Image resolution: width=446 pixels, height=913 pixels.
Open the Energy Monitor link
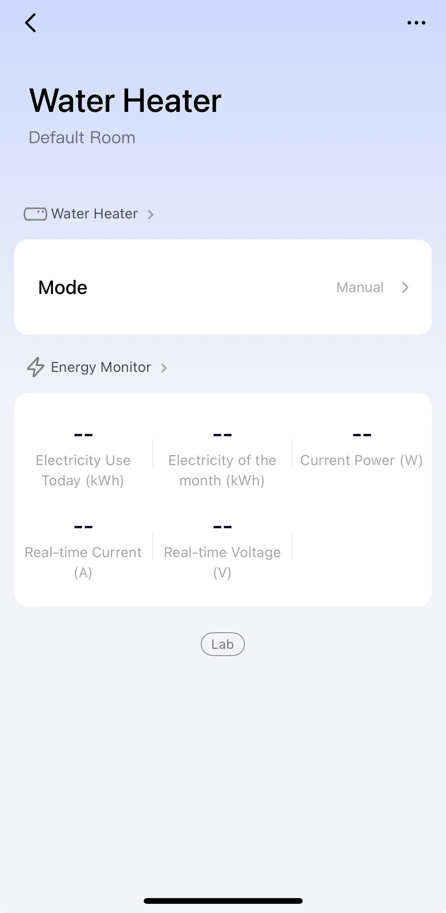coord(101,367)
